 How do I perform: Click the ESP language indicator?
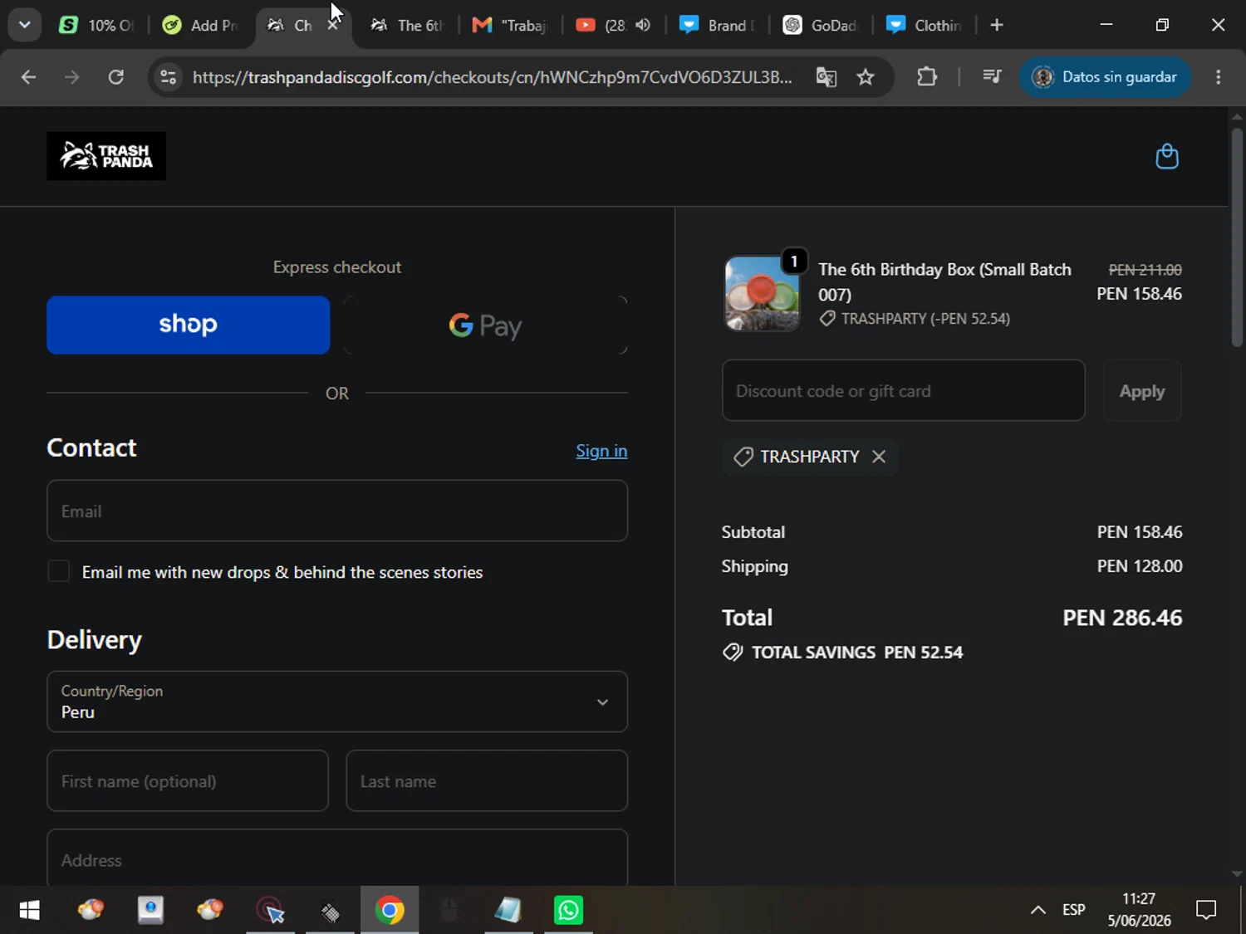tap(1073, 910)
